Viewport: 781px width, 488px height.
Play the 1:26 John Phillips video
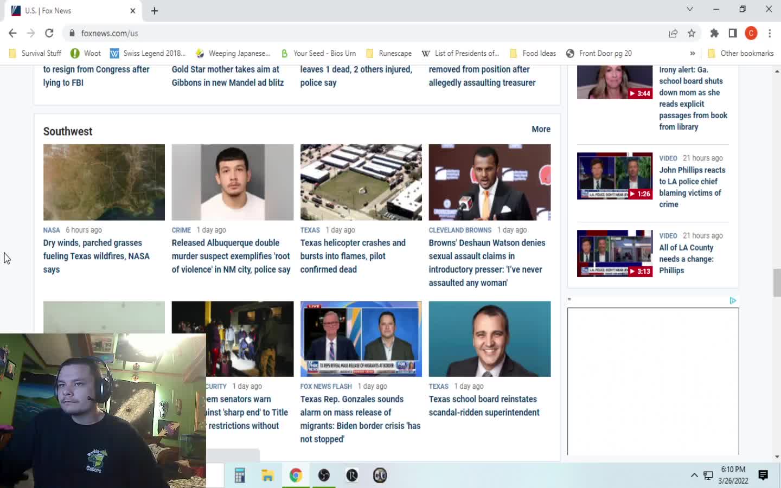click(614, 176)
